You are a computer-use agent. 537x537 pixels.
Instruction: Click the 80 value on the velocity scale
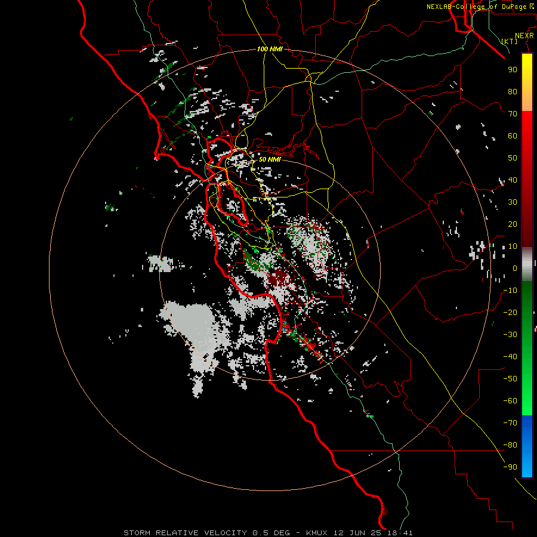[x=513, y=91]
